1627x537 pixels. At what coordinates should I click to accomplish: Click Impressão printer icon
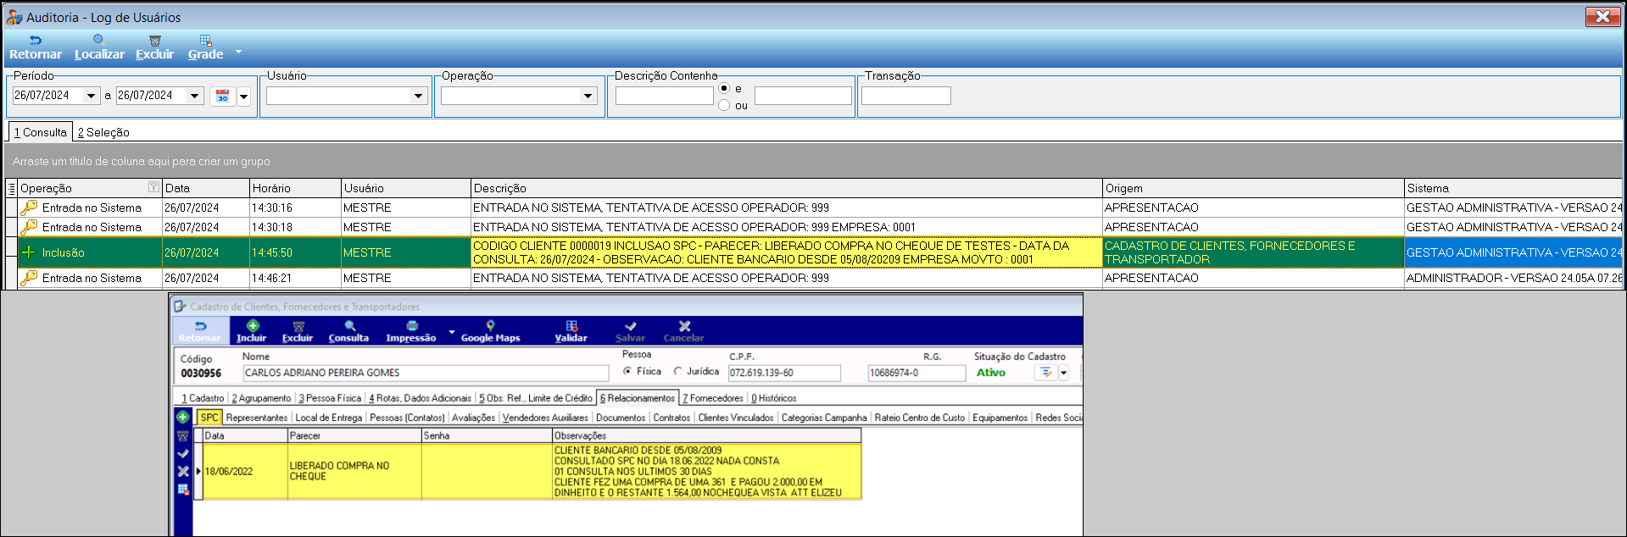412,326
